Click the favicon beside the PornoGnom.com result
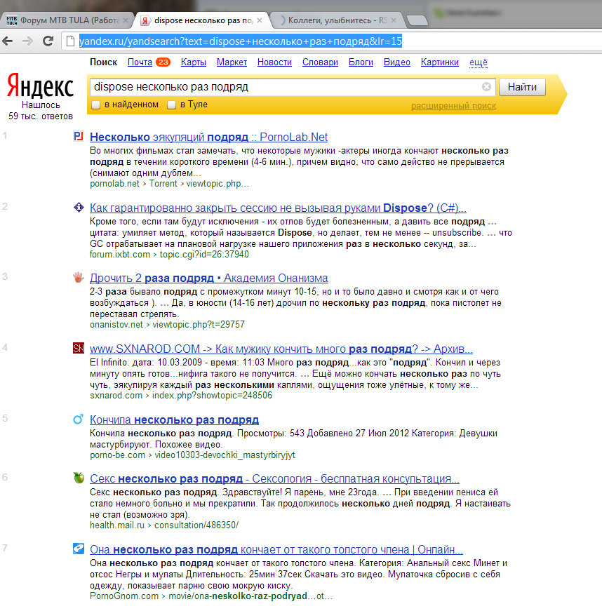Screen dimensions: 602x611 (x=79, y=549)
